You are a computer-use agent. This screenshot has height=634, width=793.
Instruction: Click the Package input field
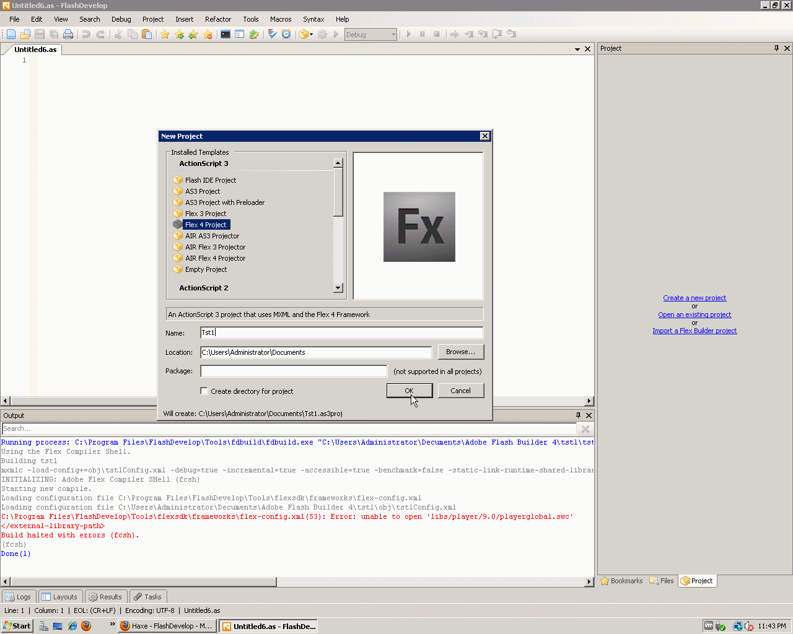[294, 371]
